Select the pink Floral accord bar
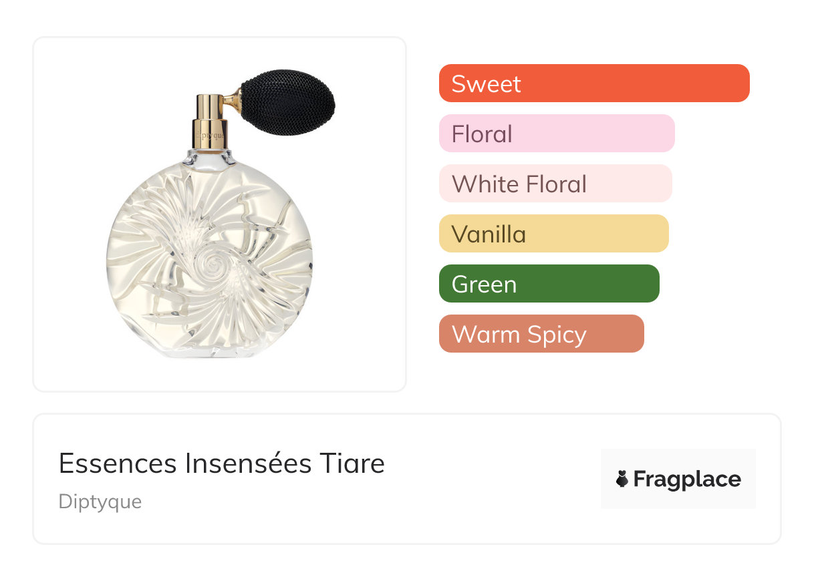814x577 pixels. point(557,134)
